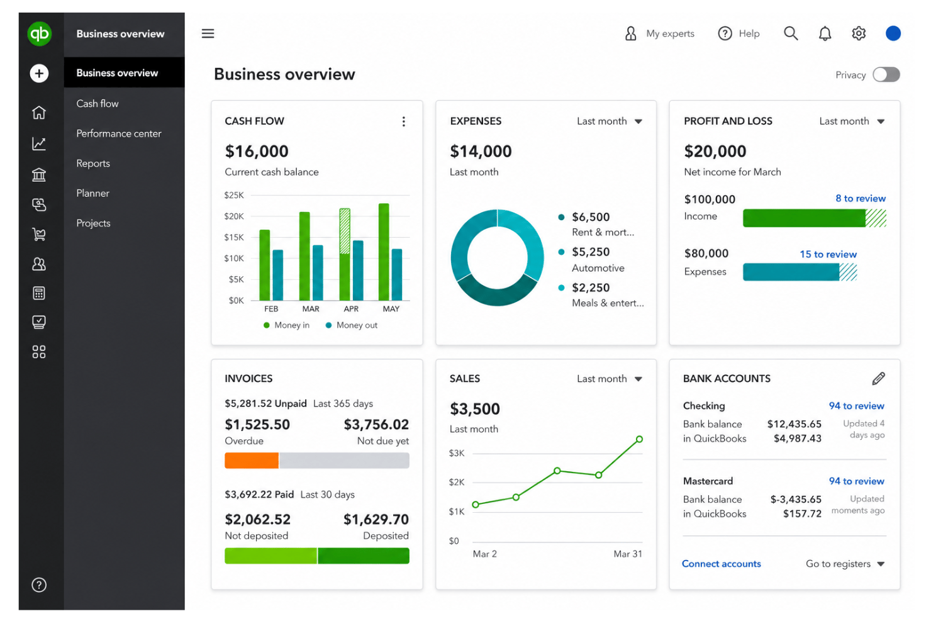
Task: Open the monitor checkmark sidebar icon
Action: [39, 322]
